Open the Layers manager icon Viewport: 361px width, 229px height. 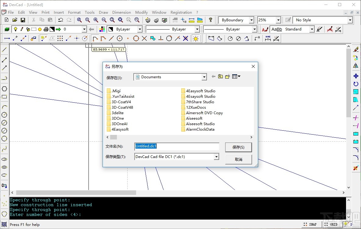point(7,29)
